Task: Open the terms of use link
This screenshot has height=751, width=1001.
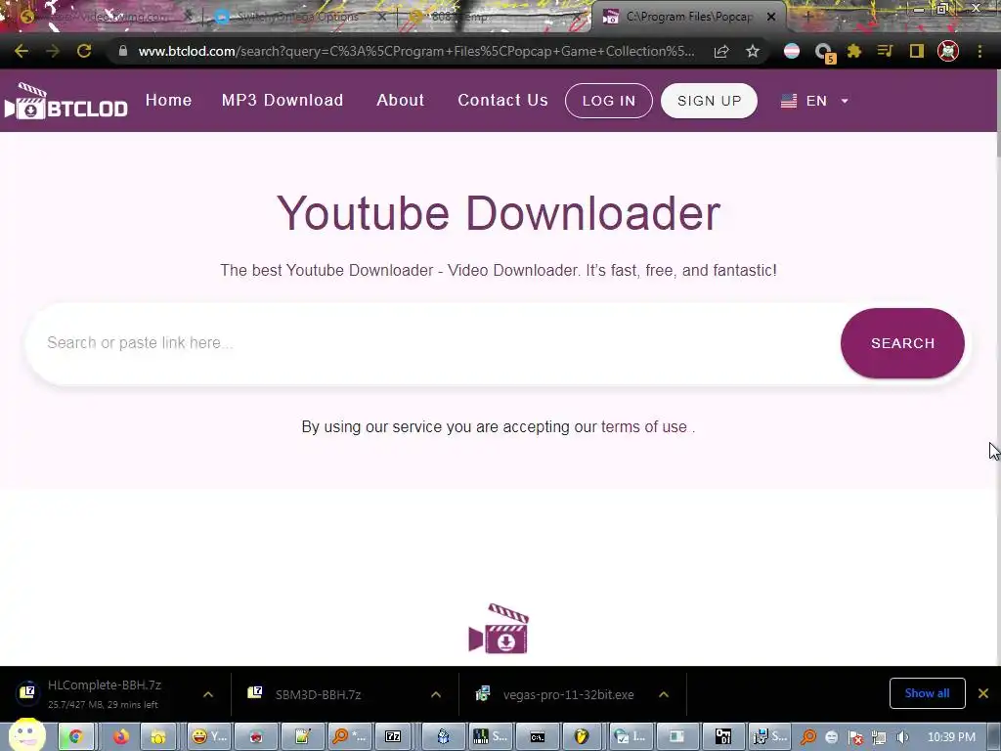Action: coord(643,426)
